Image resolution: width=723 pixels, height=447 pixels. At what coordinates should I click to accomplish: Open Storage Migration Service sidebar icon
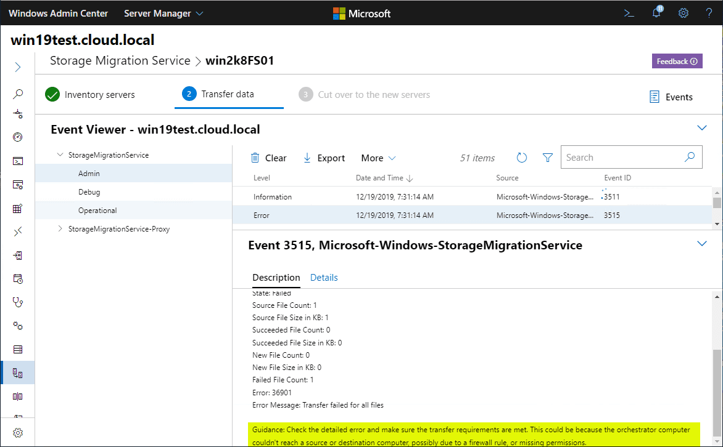tap(18, 373)
